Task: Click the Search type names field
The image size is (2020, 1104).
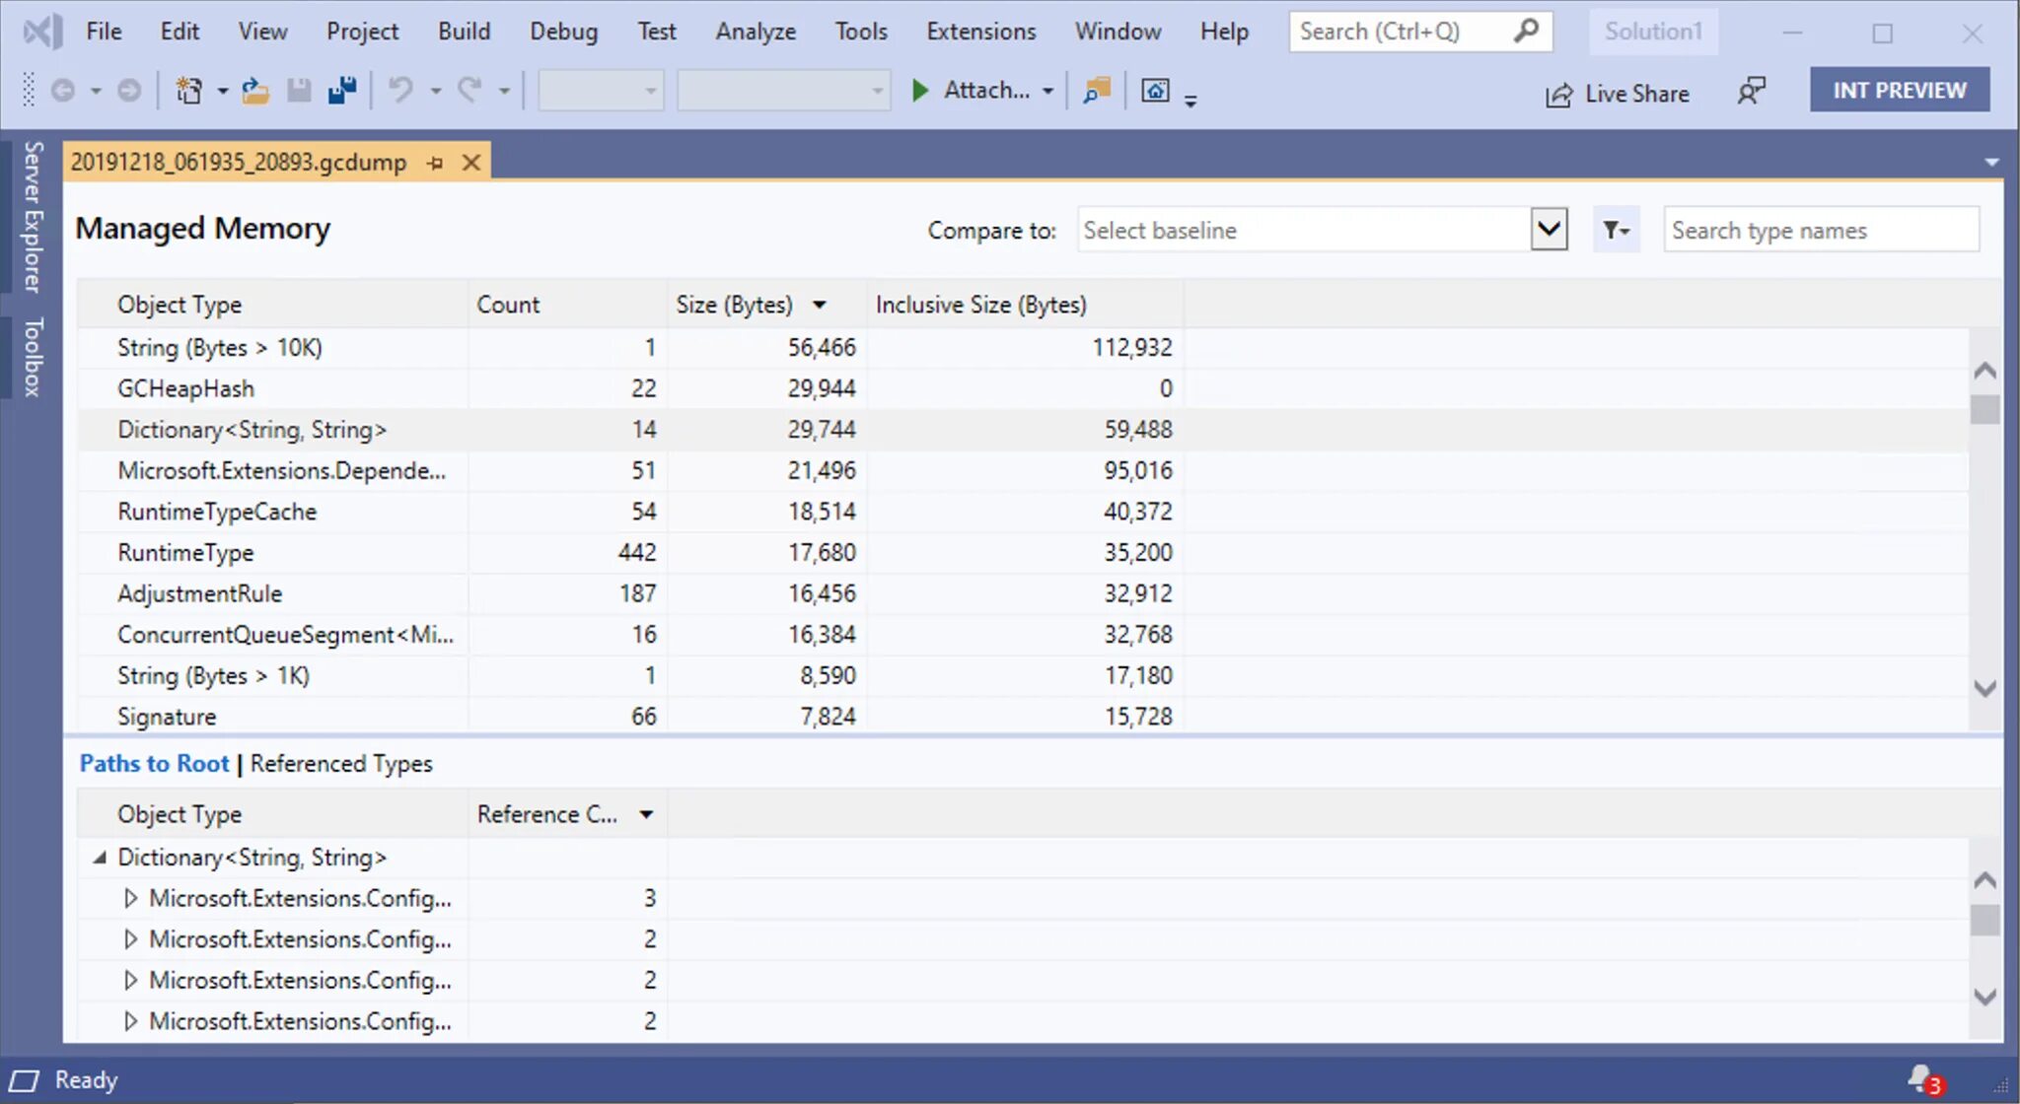Action: pyautogui.click(x=1820, y=229)
